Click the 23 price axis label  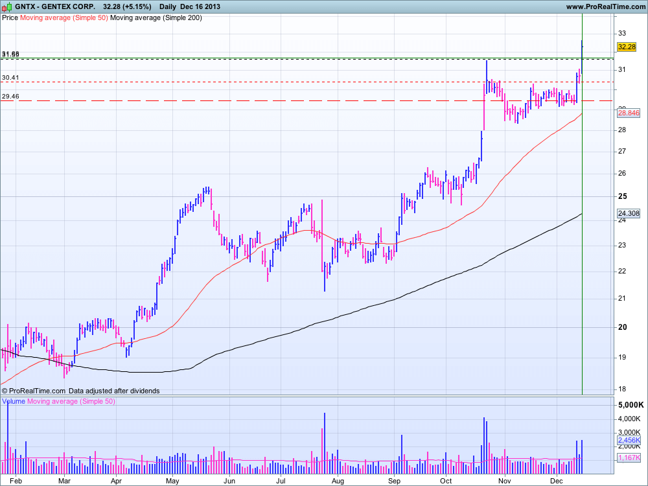pos(622,245)
